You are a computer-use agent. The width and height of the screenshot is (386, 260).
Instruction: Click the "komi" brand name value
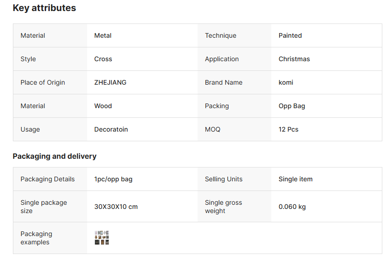[x=286, y=82]
